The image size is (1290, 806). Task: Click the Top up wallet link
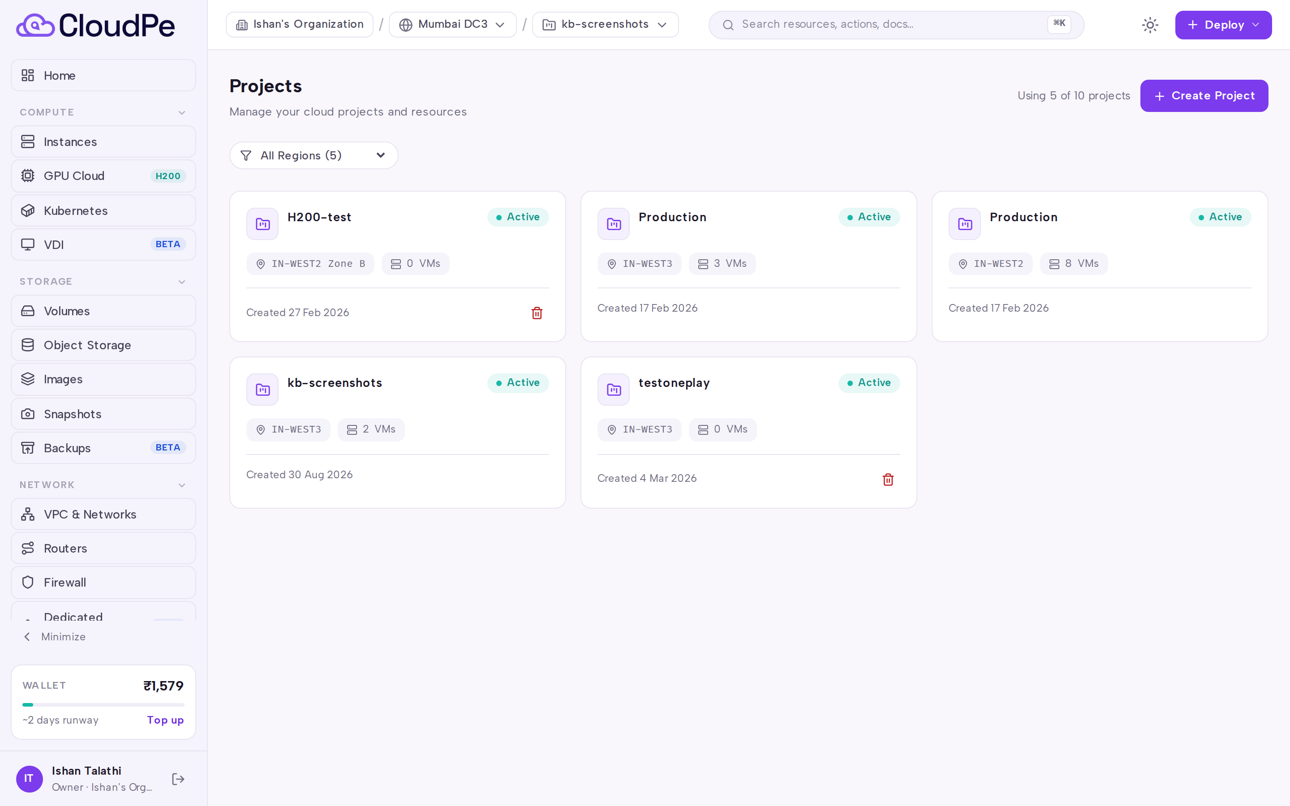(x=165, y=720)
